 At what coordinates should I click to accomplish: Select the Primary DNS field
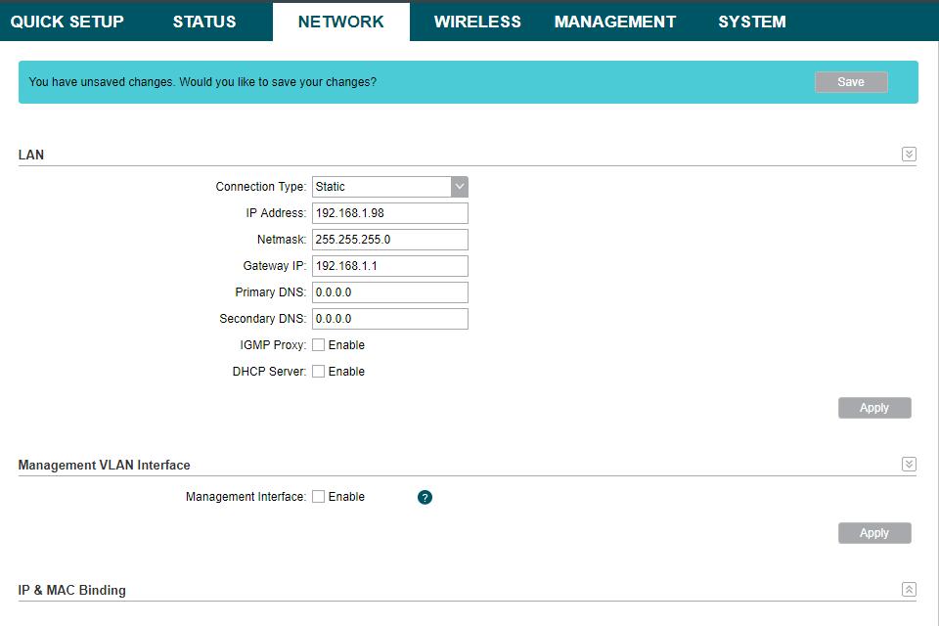pyautogui.click(x=390, y=292)
